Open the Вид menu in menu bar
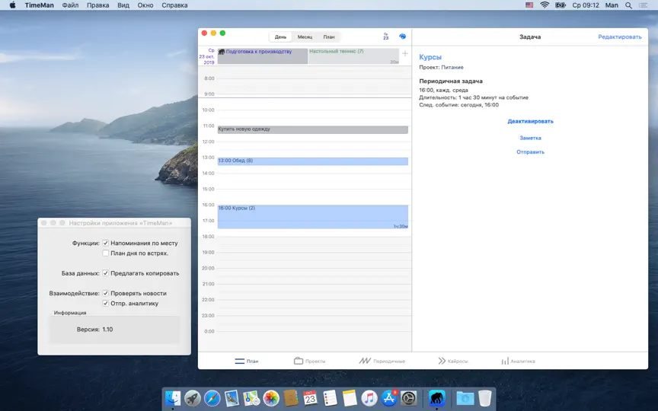This screenshot has height=411, width=658. 123,5
